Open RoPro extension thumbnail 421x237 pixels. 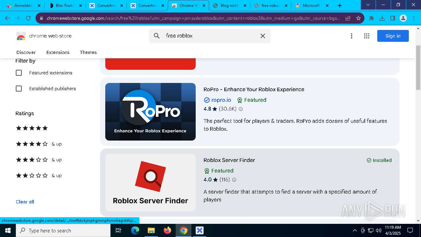point(150,112)
